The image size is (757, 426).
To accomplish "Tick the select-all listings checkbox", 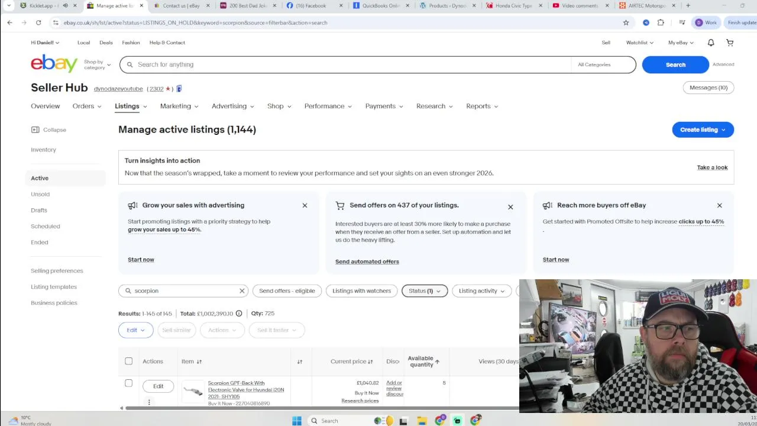I will [128, 361].
